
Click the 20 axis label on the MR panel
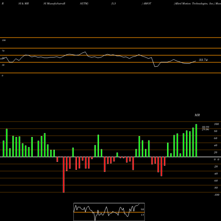point(215,152)
